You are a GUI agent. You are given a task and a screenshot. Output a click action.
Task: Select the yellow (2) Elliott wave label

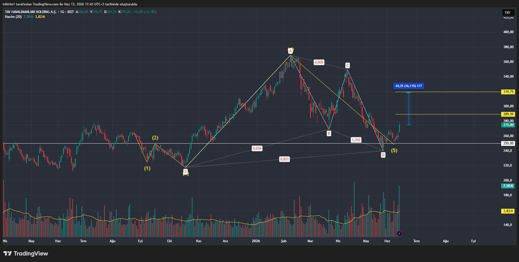pos(155,138)
